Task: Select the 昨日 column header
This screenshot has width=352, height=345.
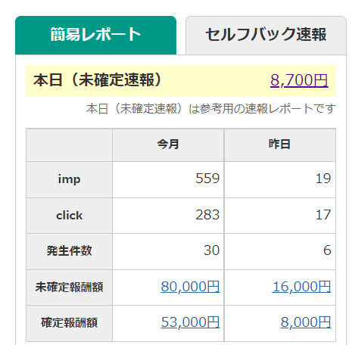Action: 280,145
